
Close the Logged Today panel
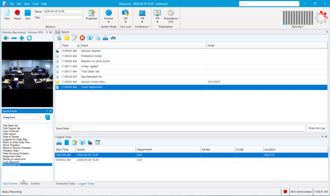pos(326,137)
